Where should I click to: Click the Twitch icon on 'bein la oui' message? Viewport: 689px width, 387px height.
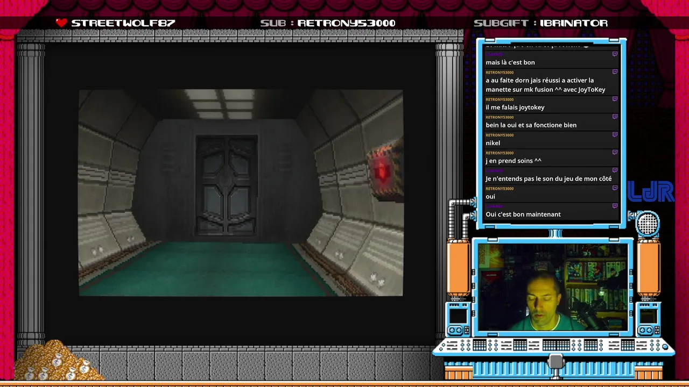[x=615, y=117]
